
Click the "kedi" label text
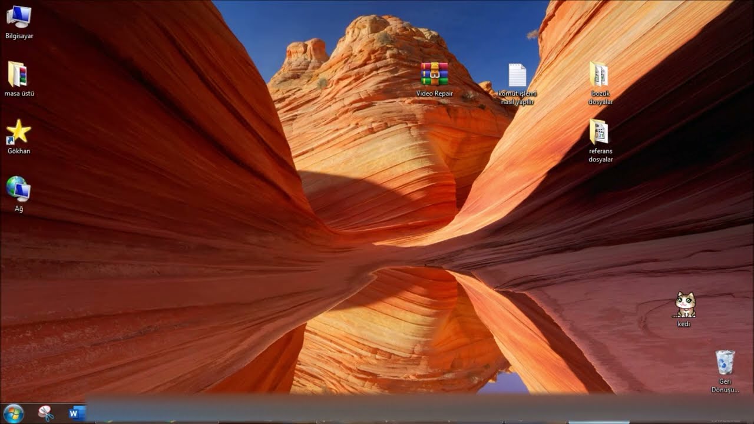coord(684,324)
